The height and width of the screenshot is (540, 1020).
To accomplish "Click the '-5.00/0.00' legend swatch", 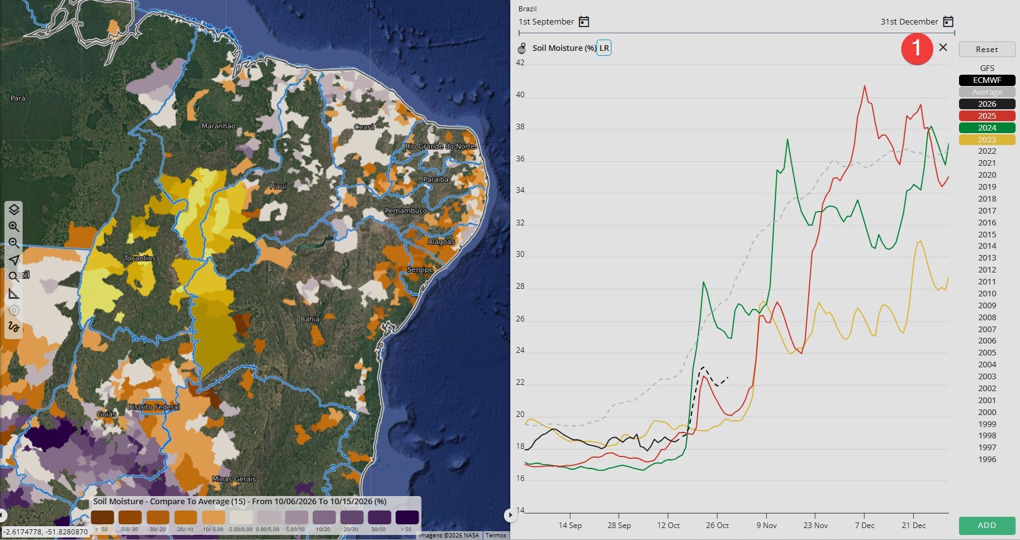I will 241,517.
